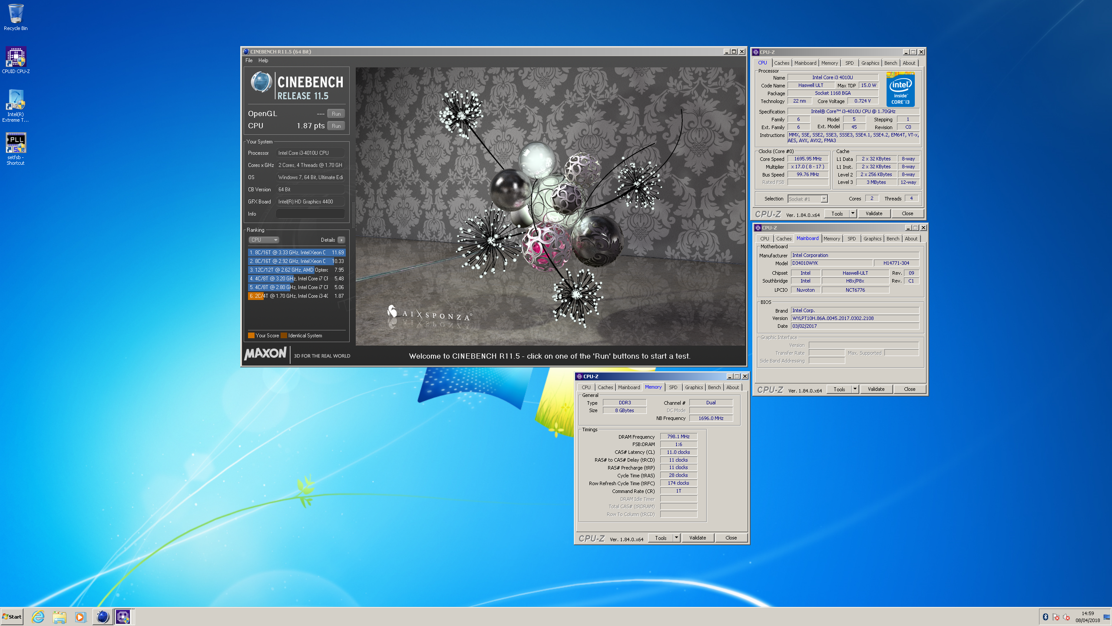Open the Recycle Bin desktop icon
The width and height of the screenshot is (1112, 626).
[x=16, y=17]
